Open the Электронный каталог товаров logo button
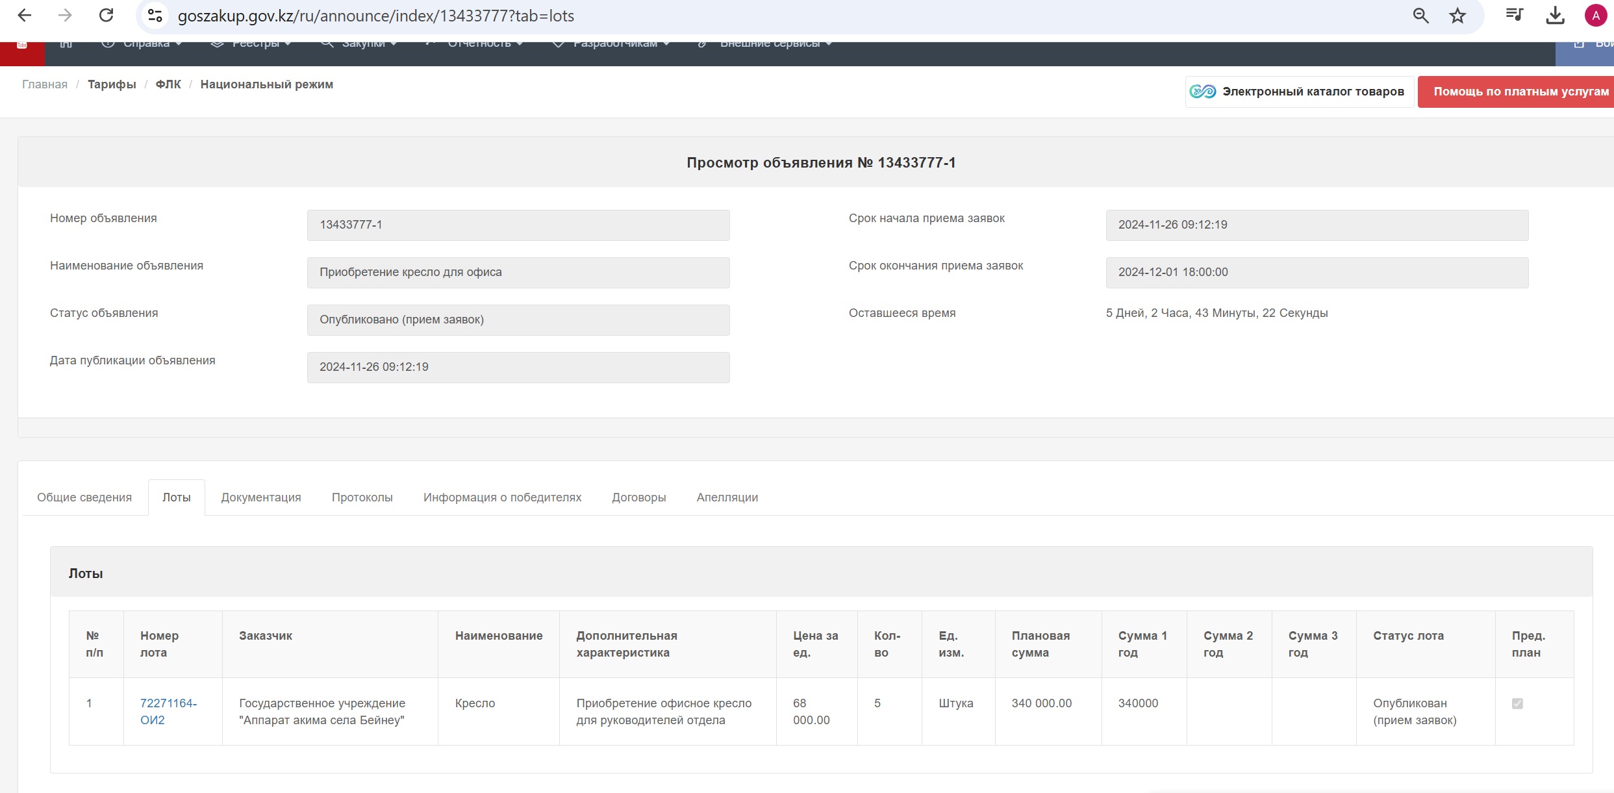 [x=1298, y=92]
